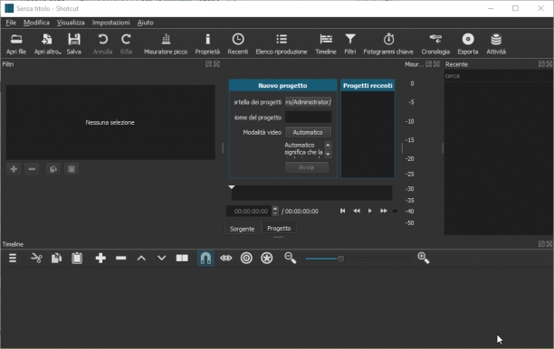Screen dimensions: 554x349
Task: Toggle the magnet snapping button
Action: [x=205, y=259]
